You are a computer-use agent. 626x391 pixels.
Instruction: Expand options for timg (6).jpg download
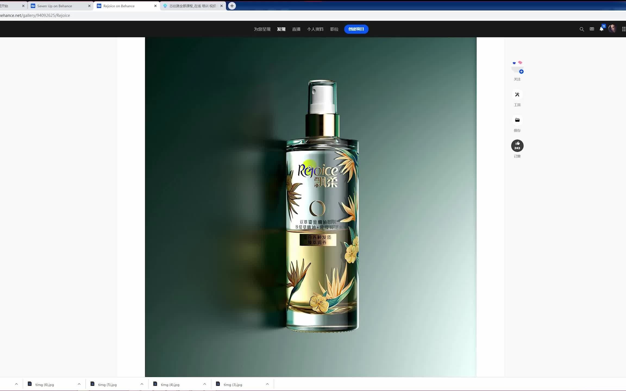[x=79, y=384]
